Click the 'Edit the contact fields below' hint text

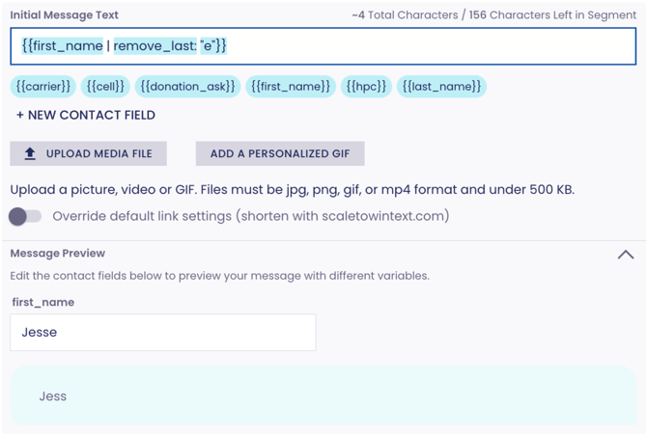point(219,276)
